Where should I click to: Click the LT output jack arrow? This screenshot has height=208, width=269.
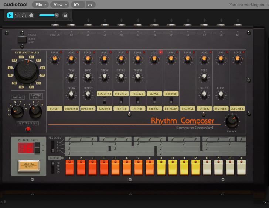pyautogui.click(x=105, y=21)
